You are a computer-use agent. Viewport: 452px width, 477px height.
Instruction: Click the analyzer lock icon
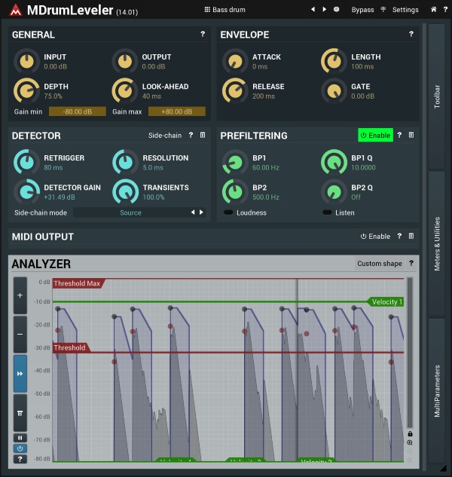click(x=410, y=434)
